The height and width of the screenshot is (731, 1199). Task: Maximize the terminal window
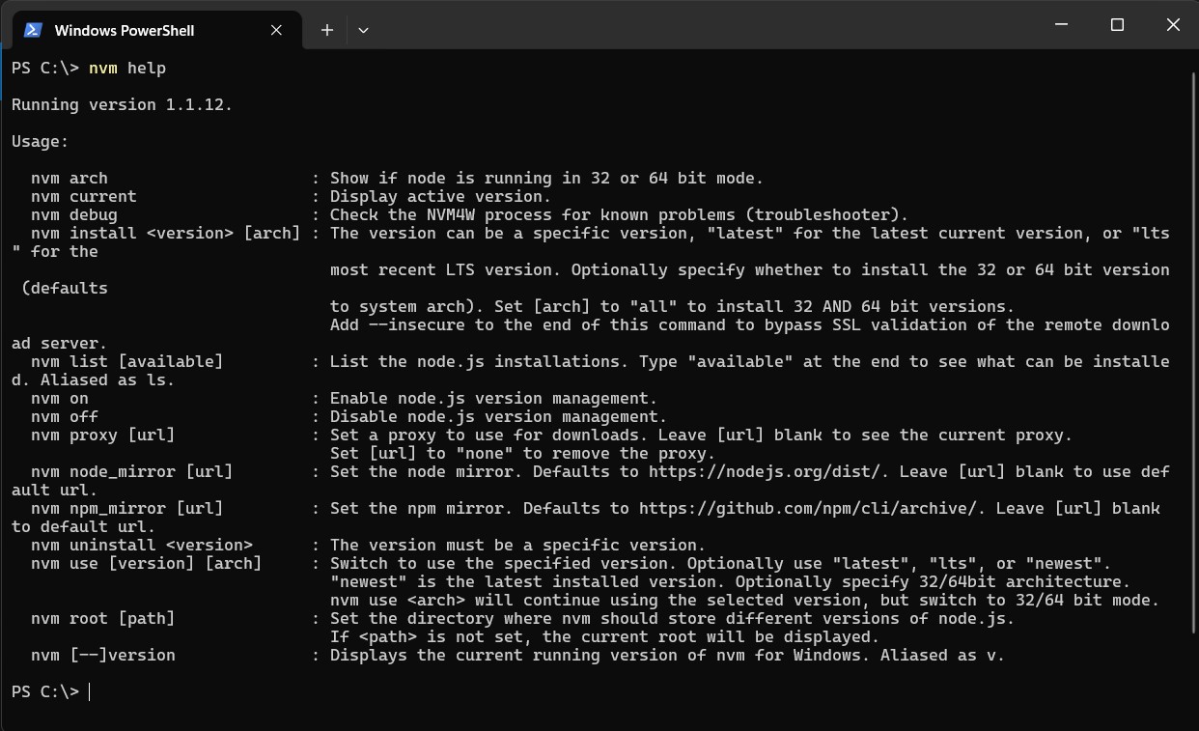pyautogui.click(x=1117, y=25)
